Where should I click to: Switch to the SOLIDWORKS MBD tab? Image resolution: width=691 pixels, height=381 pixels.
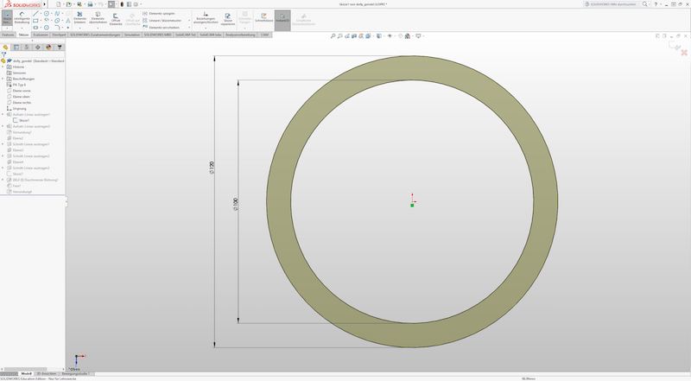point(157,35)
